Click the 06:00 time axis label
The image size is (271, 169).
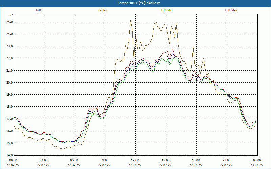point(74,160)
